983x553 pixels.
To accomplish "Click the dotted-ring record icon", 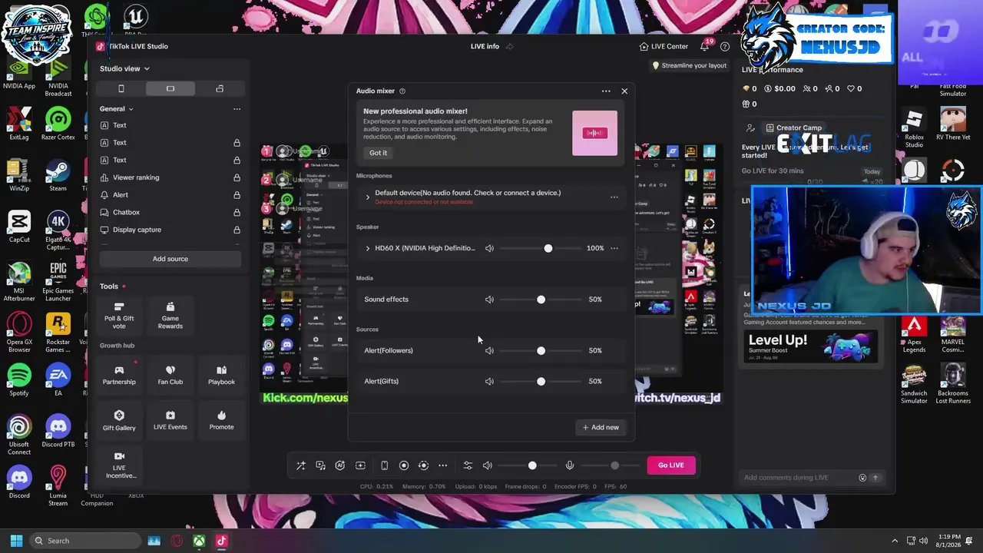I will [x=423, y=465].
